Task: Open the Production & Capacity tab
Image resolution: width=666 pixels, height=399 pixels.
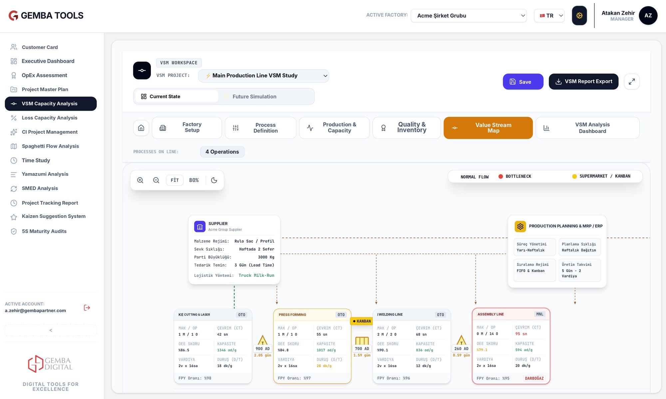Action: tap(334, 128)
